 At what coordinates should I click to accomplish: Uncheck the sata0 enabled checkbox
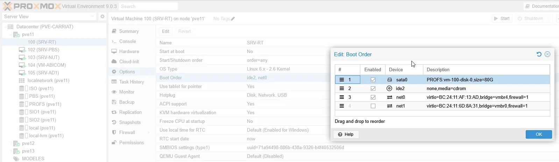tap(373, 80)
